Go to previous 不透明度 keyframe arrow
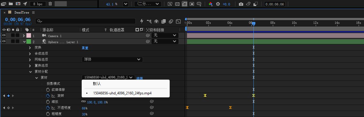 [4, 108]
